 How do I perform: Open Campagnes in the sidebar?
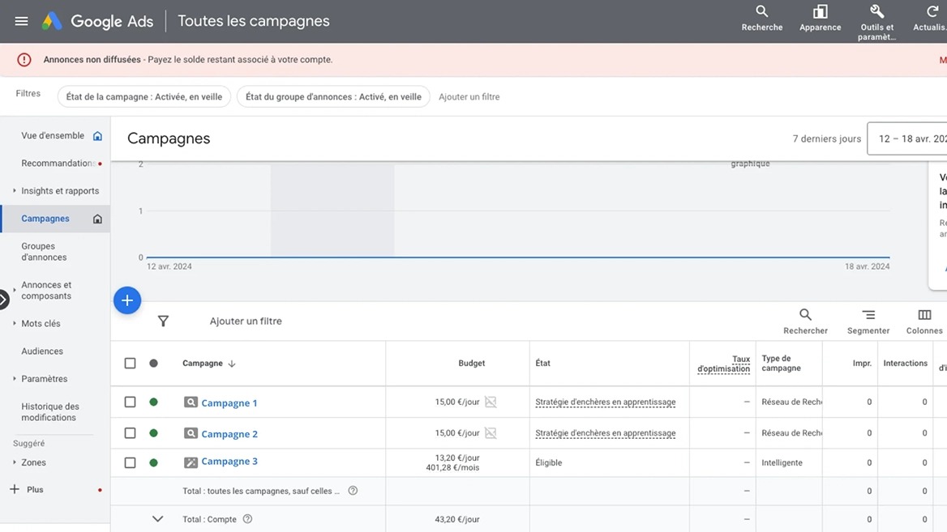point(45,219)
